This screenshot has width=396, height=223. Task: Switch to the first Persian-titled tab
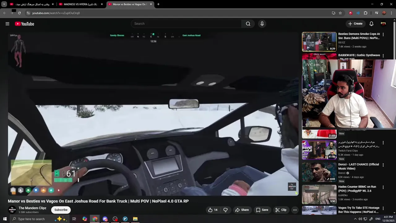point(32,4)
